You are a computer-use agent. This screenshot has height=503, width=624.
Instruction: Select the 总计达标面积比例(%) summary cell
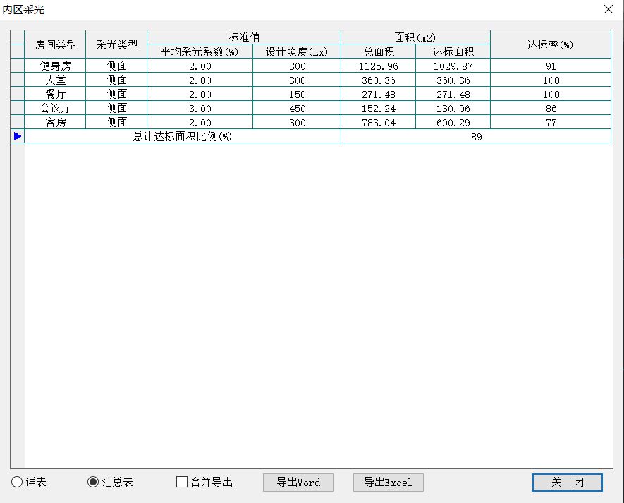click(183, 137)
